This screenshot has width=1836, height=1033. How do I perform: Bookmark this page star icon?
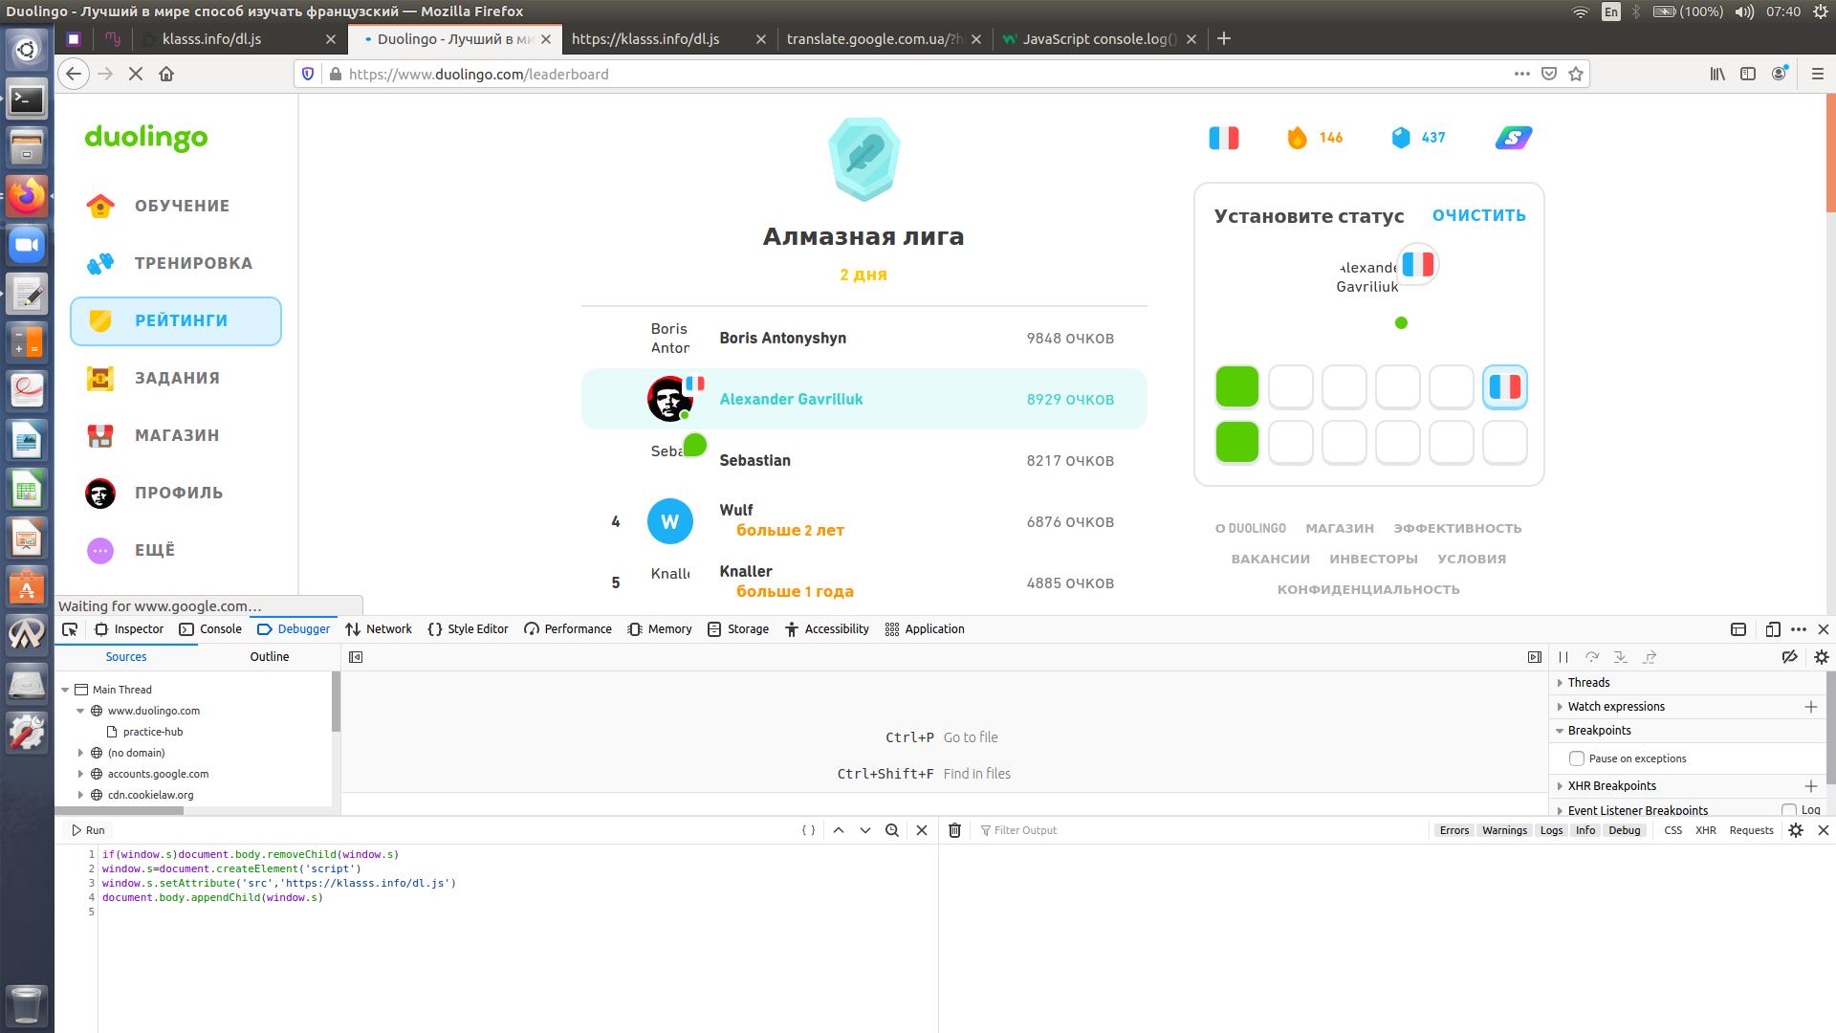[1576, 74]
